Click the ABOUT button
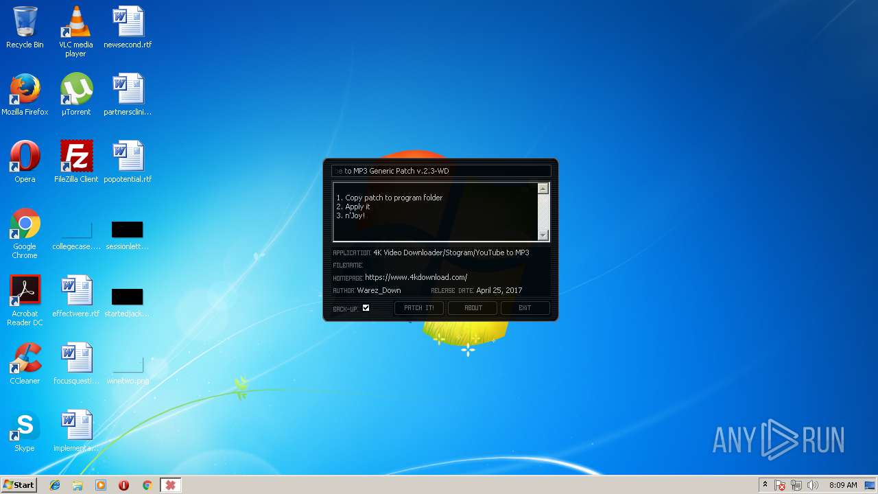 (x=473, y=308)
